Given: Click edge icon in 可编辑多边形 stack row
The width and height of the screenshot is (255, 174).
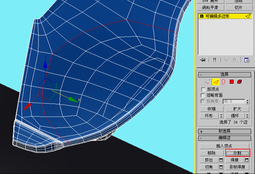Looking at the screenshot, I should coord(248,16).
